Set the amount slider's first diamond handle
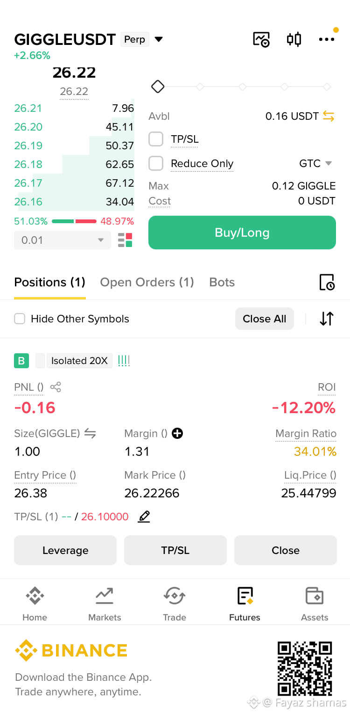 click(158, 87)
